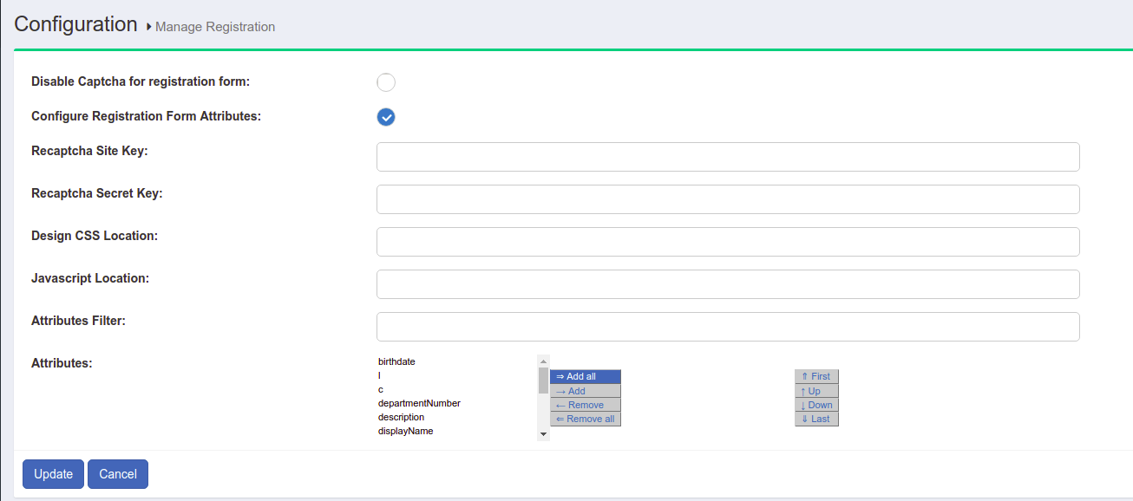The height and width of the screenshot is (501, 1133).
Task: Choose displayName in the attributes list
Action: 405,431
